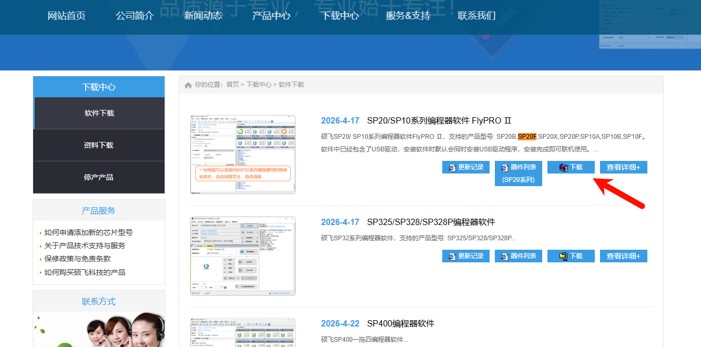
Task: Click the 器件列表 icon for SP20系列
Action: [x=504, y=168]
